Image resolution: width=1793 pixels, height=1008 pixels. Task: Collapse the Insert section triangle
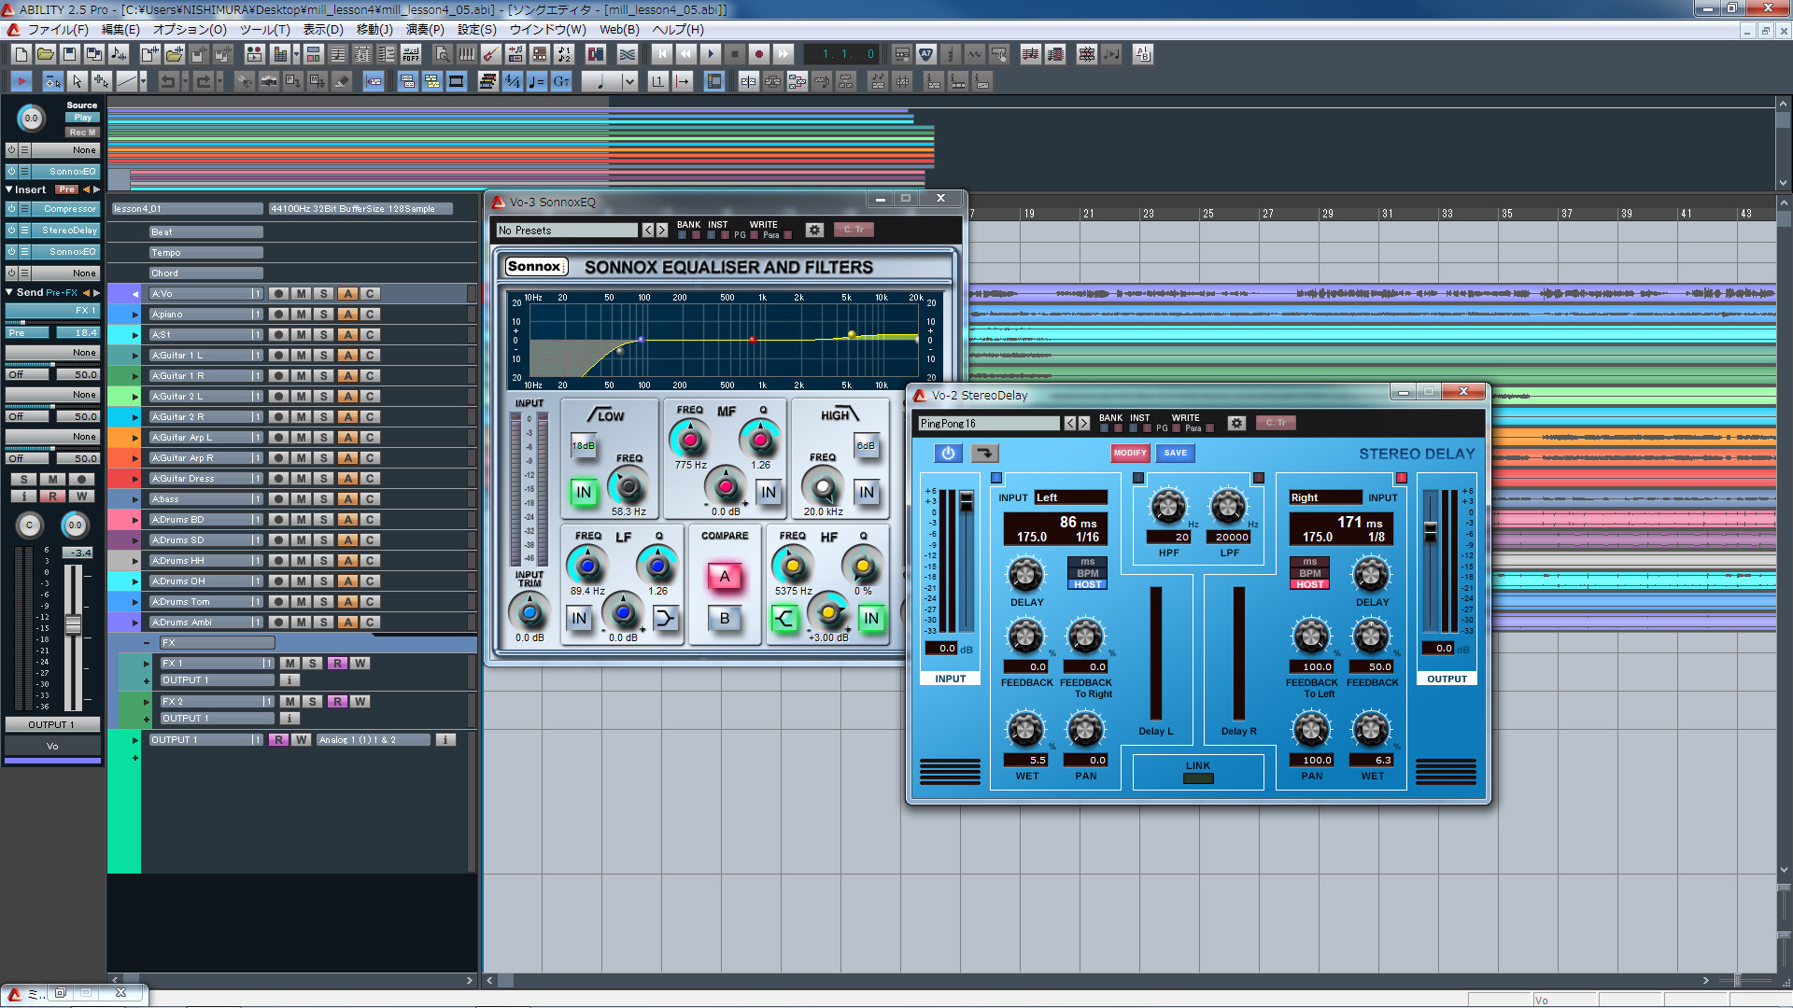9,189
